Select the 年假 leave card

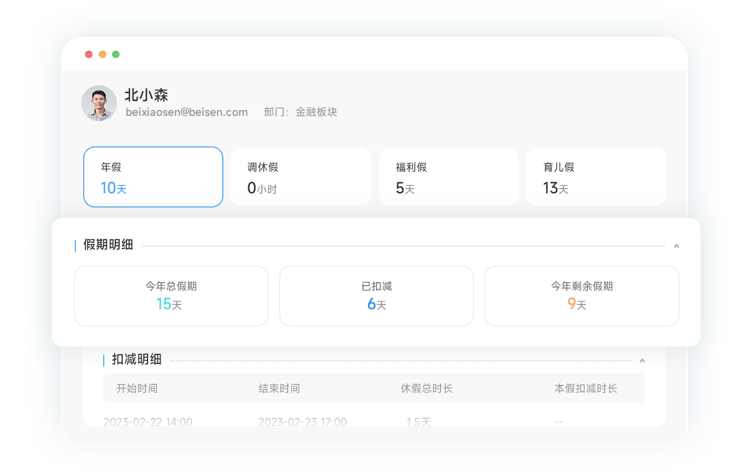153,177
